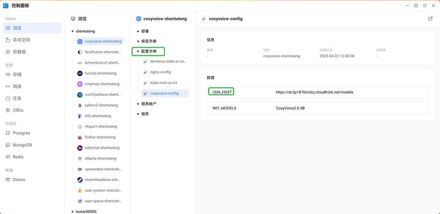
Task: Click the Firefox icon in project list
Action: pyautogui.click(x=80, y=137)
